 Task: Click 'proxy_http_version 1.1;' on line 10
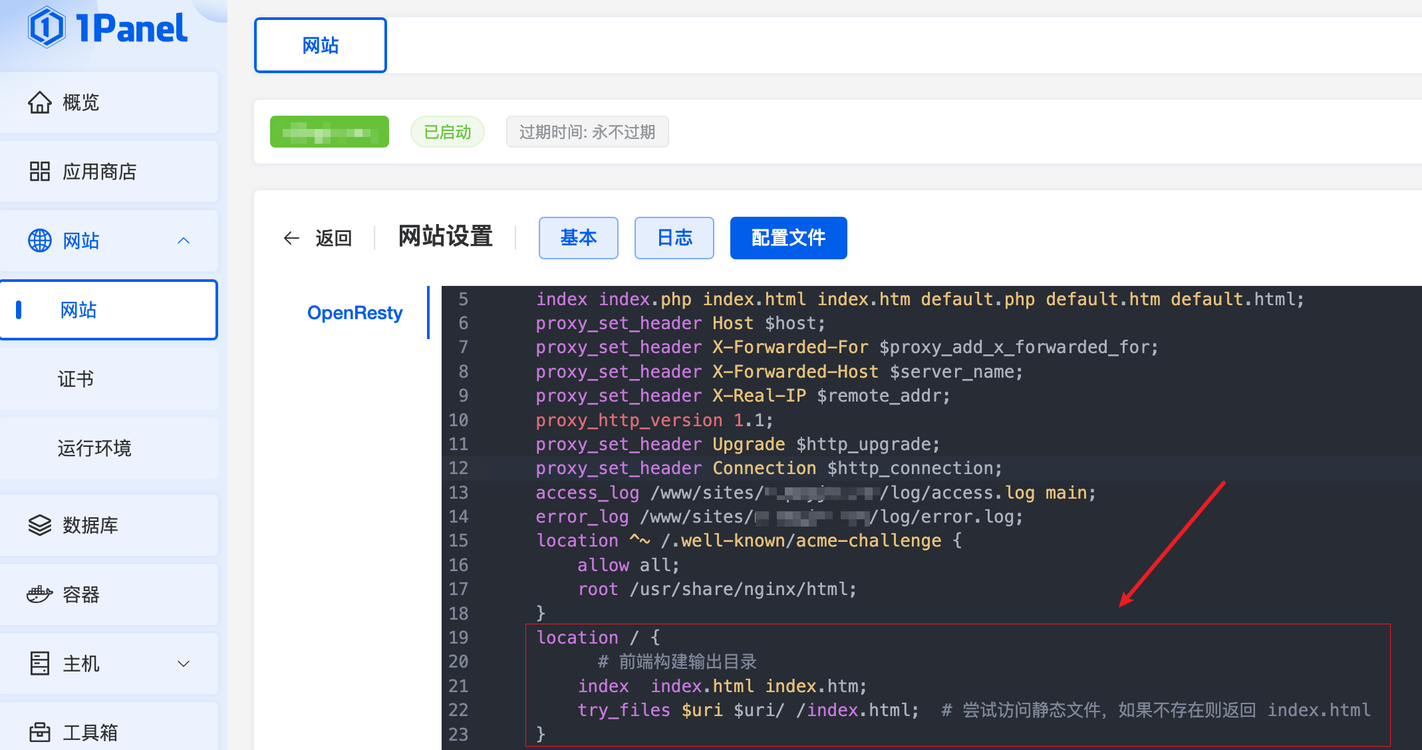pyautogui.click(x=654, y=420)
